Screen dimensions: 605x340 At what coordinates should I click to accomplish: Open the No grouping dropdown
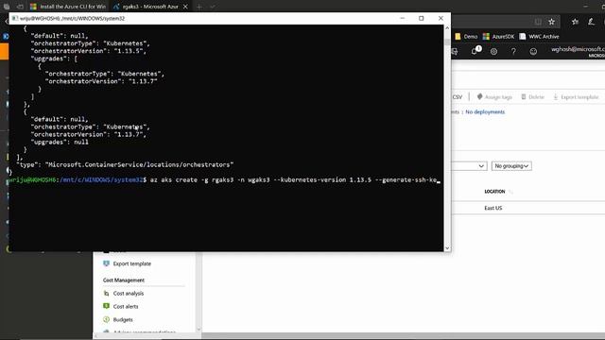[x=511, y=166]
